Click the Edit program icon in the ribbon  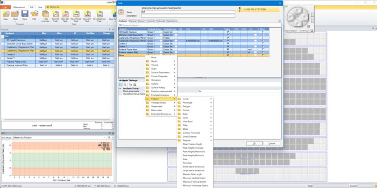tap(34, 14)
